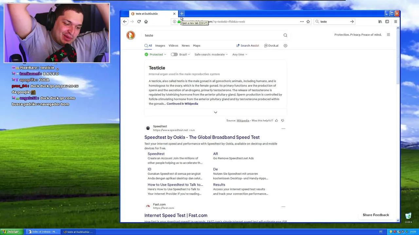Click the browser forward arrow
419x235 pixels.
tap(132, 22)
